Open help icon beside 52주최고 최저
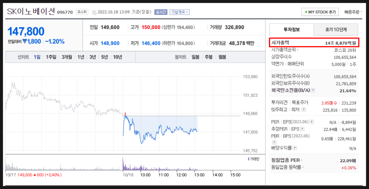Image resolution: width=369 pixels, height=189 pixels. click(x=304, y=110)
